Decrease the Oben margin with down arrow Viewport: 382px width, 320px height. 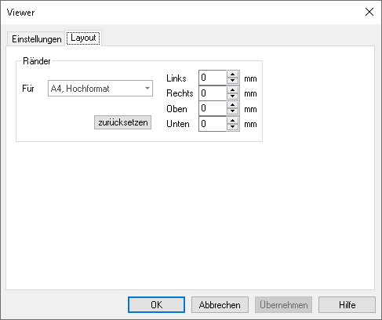click(232, 111)
